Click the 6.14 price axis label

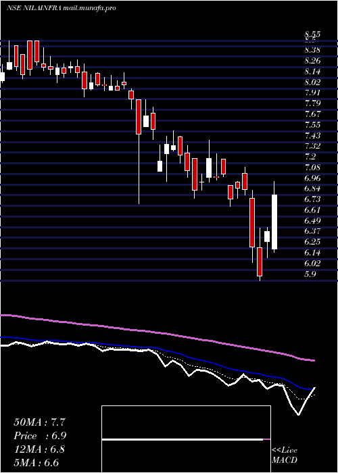pos(312,253)
